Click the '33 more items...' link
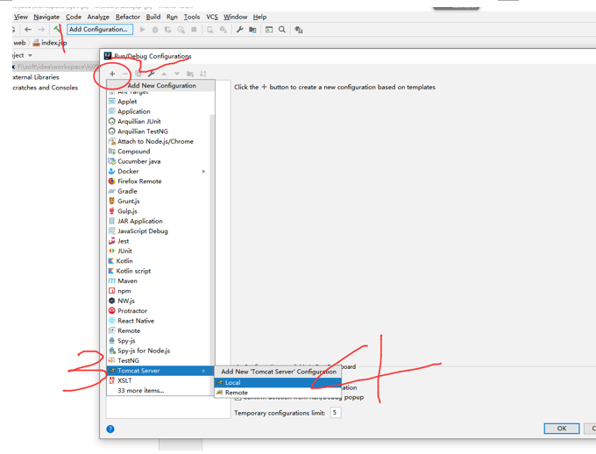Viewport: 596px width, 454px height. 140,391
